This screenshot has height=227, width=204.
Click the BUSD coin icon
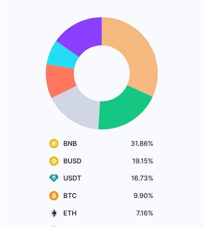[54, 161]
